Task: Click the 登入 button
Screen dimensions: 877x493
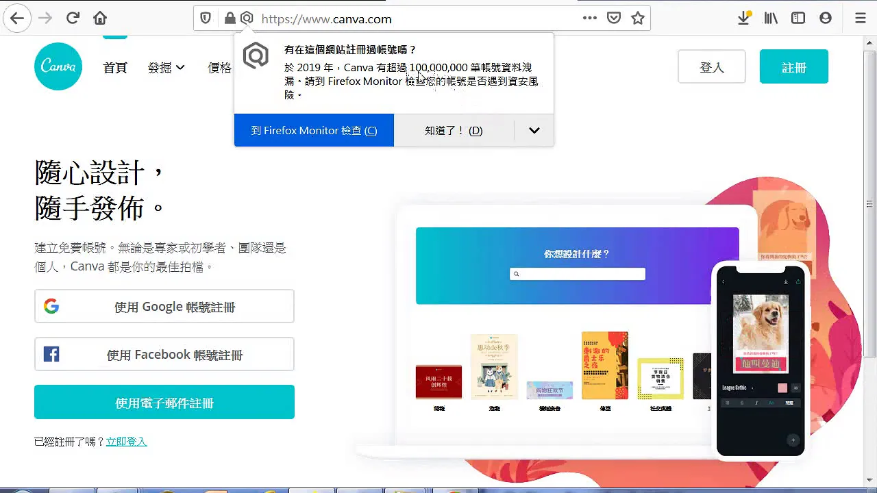Action: click(x=712, y=66)
